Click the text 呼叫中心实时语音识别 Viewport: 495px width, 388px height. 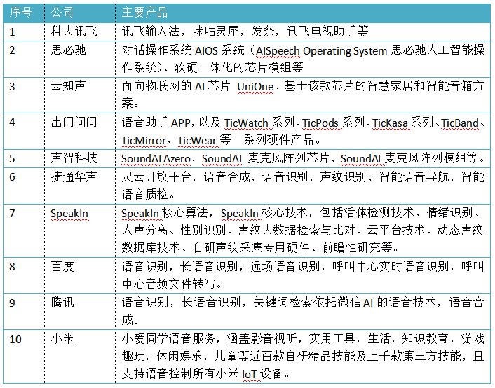391,267
